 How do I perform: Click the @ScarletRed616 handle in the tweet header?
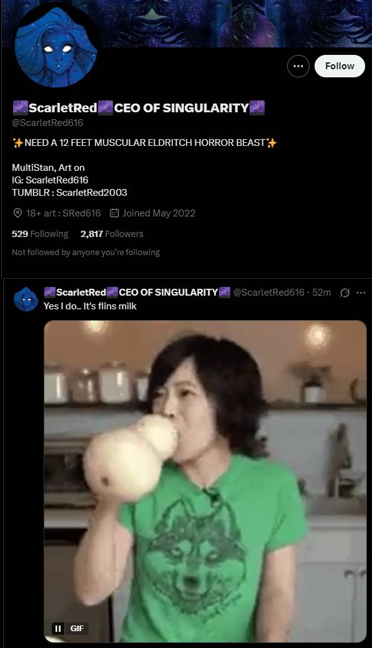click(x=268, y=293)
